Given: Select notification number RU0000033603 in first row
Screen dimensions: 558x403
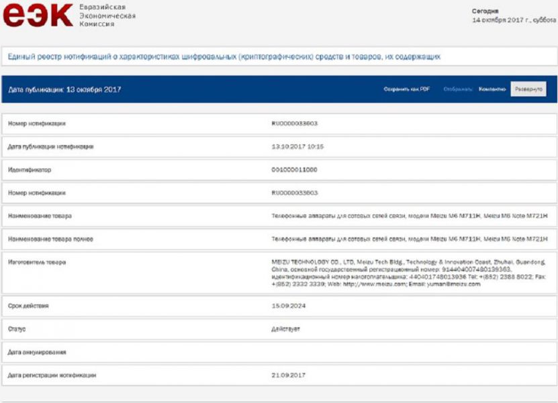Looking at the screenshot, I should (295, 124).
